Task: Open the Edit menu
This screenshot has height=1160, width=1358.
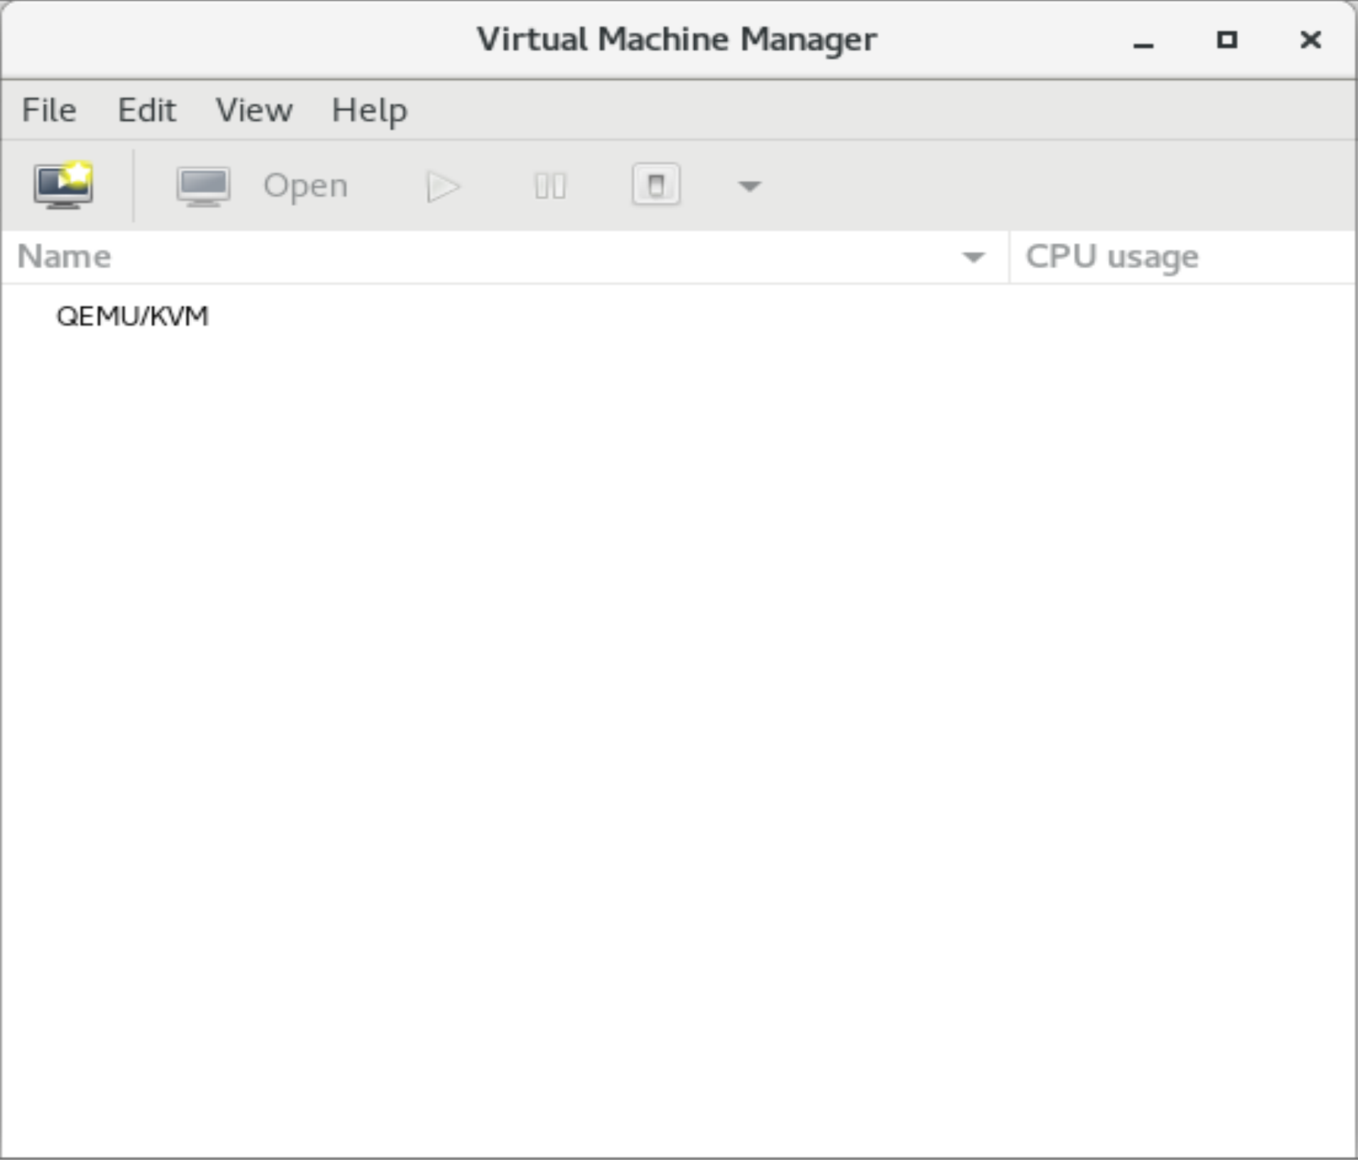Action: (147, 110)
